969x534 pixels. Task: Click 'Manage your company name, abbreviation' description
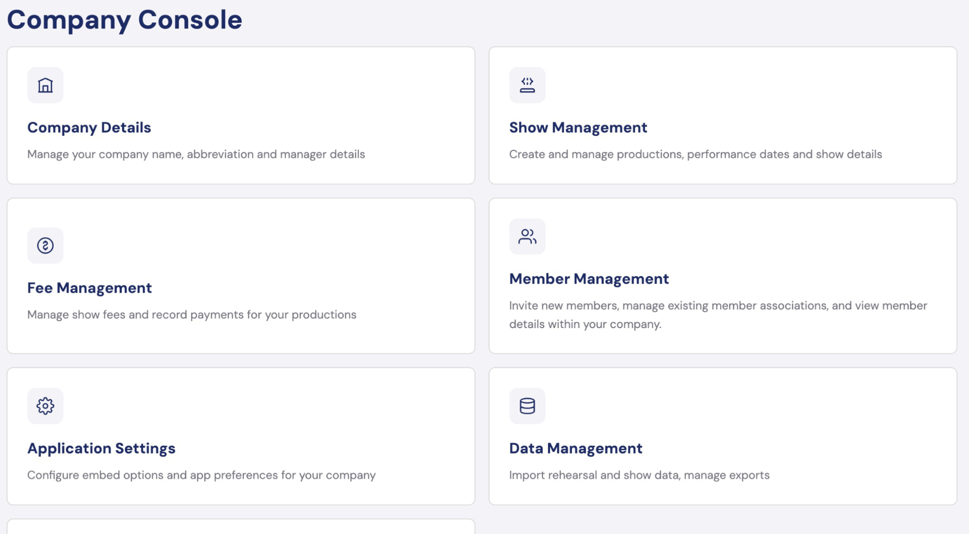pyautogui.click(x=196, y=154)
